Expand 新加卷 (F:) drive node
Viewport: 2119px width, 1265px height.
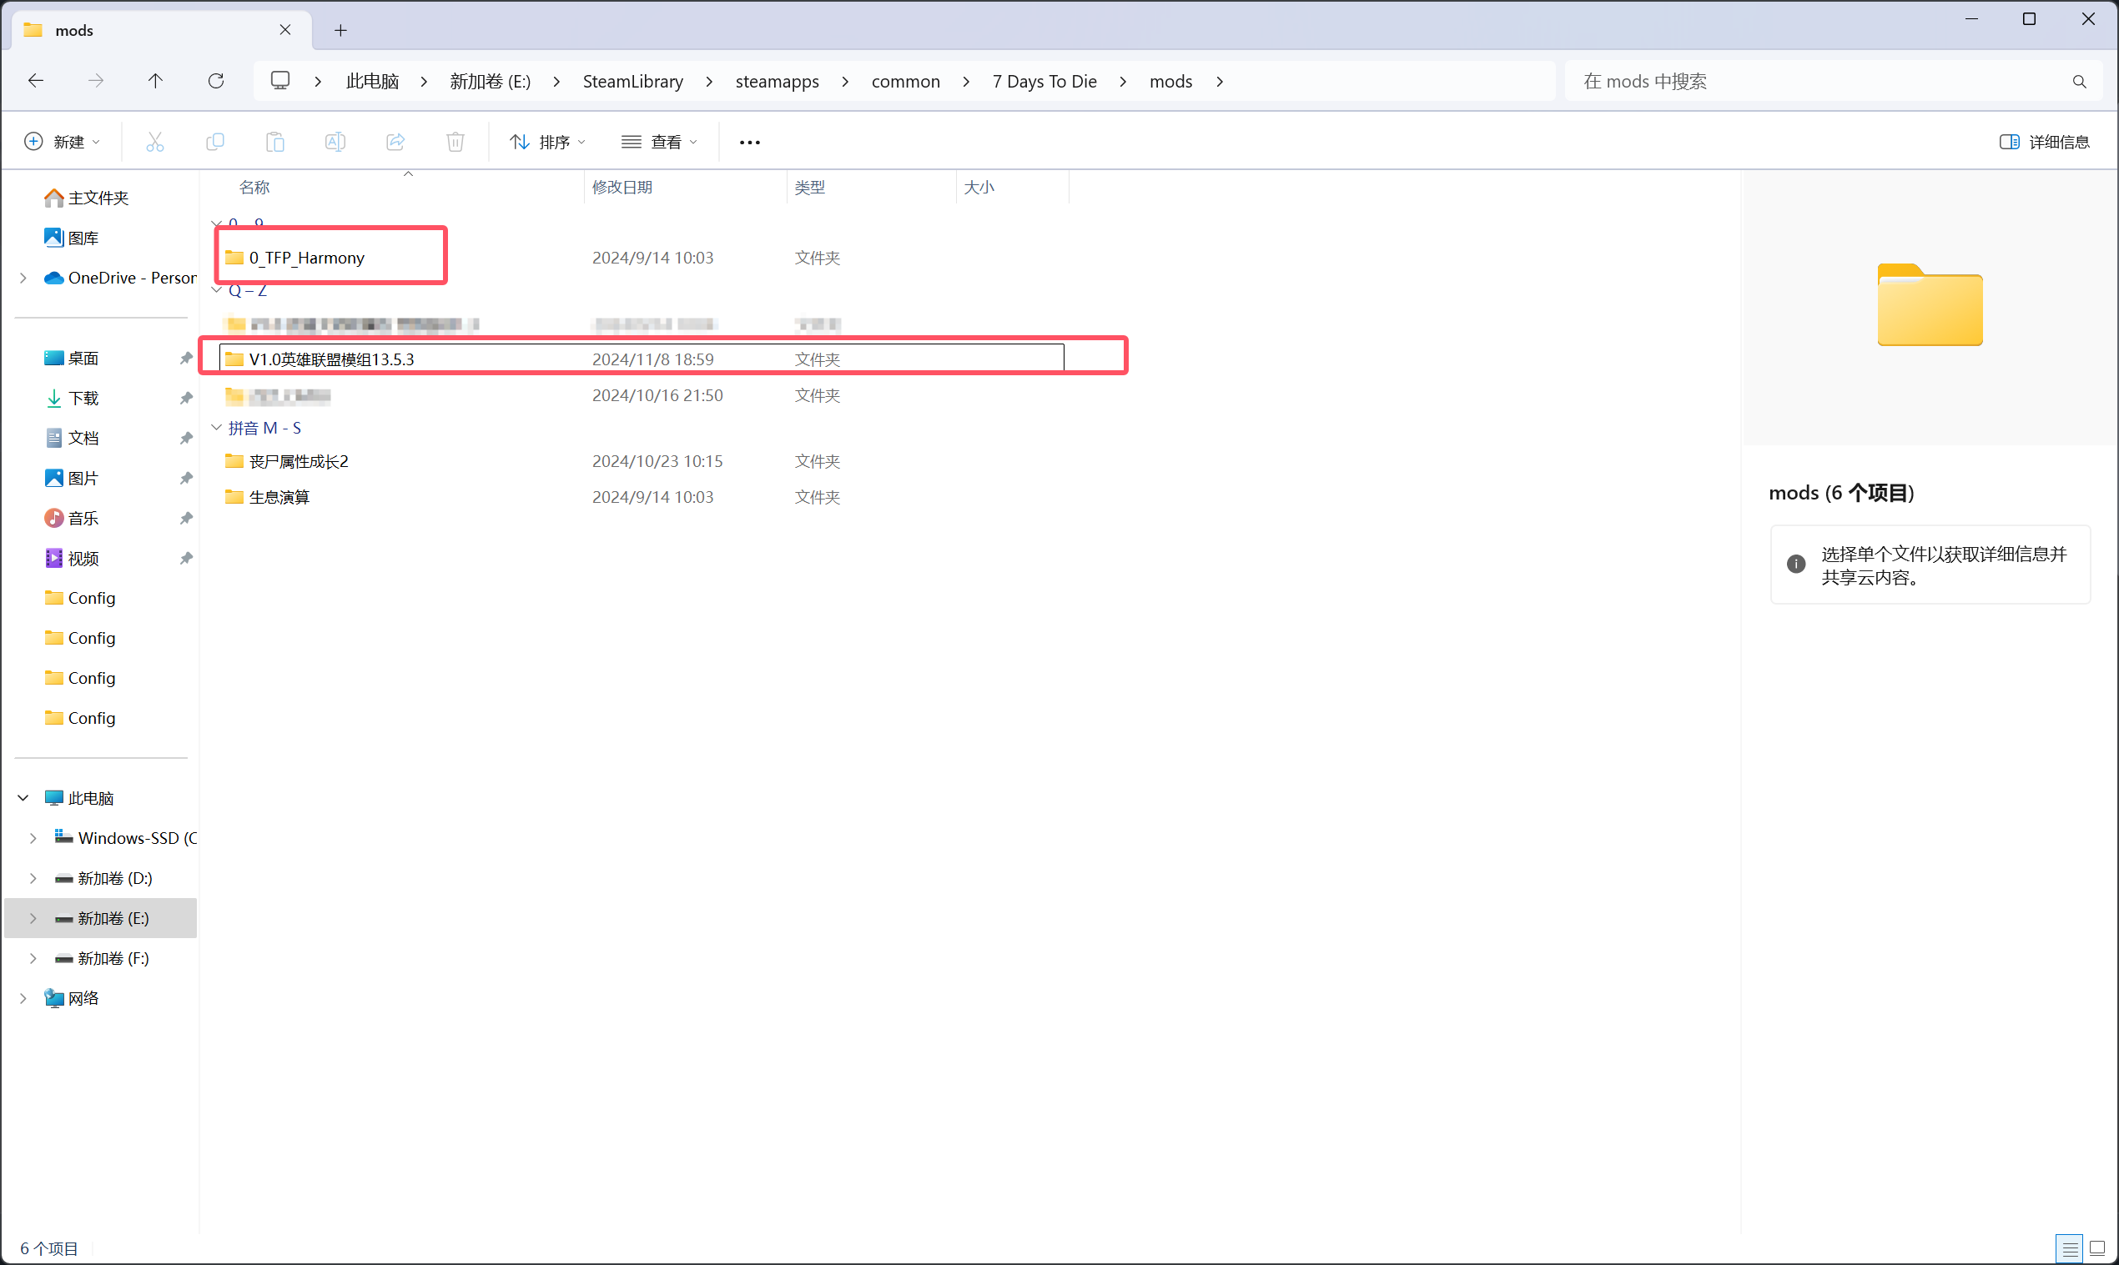(33, 958)
